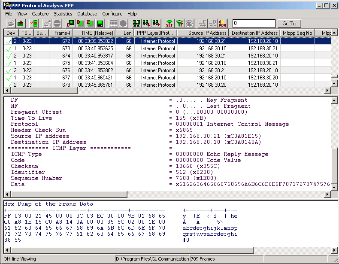The width and height of the screenshot is (339, 264).
Task: Click the grayed-out gauge toolbar icon
Action: [47, 23]
